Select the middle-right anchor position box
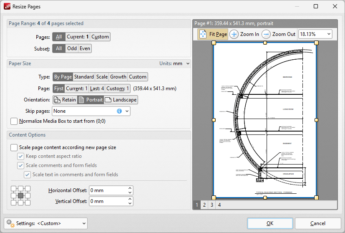Image resolution: width=345 pixels, height=233 pixels. pyautogui.click(x=28, y=195)
